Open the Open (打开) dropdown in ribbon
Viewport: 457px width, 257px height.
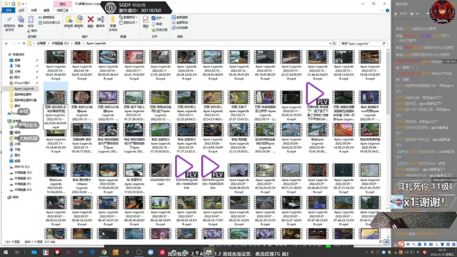point(158,18)
